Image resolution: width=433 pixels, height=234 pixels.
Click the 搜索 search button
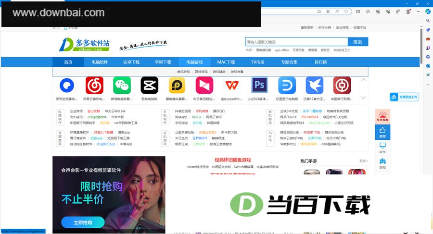coord(357,42)
